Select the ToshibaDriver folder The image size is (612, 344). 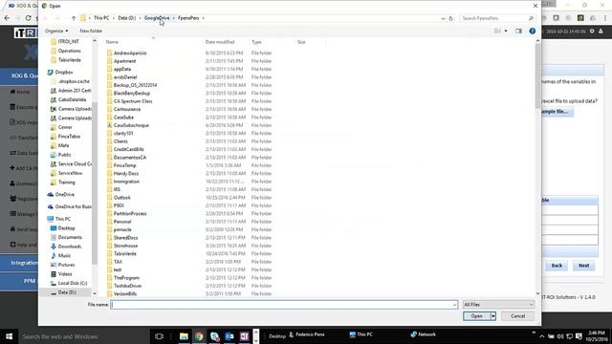pyautogui.click(x=127, y=286)
